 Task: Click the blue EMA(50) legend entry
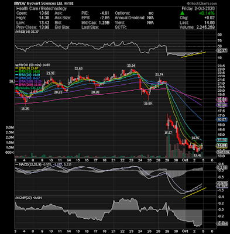[28, 78]
